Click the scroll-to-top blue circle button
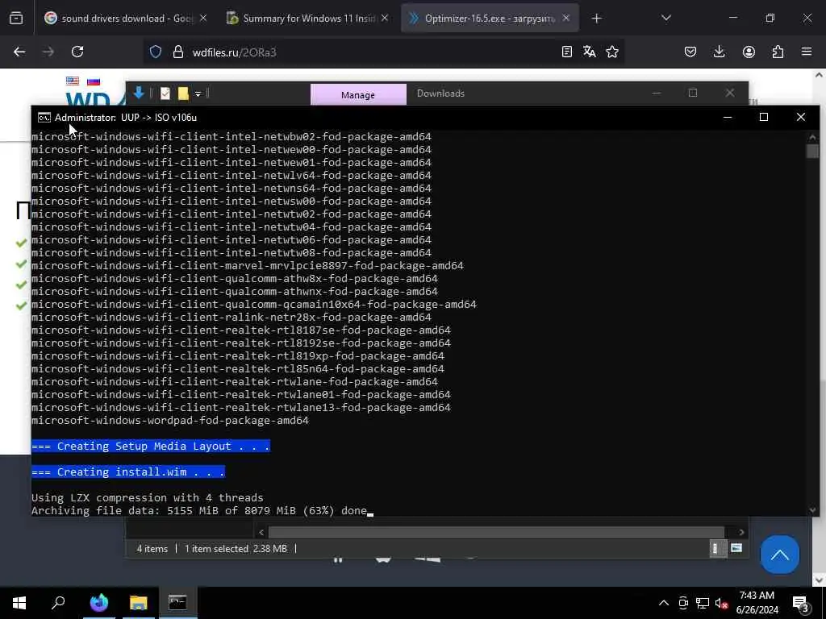 click(x=780, y=555)
